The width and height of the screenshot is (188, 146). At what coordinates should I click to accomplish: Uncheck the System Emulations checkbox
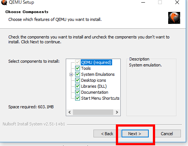77,74
